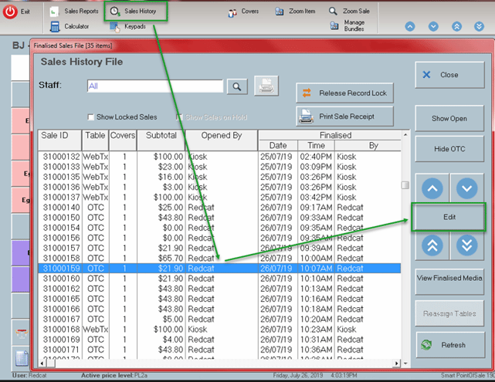The image size is (495, 382).
Task: Toggle the Show Sales on Hold checkbox
Action: pyautogui.click(x=179, y=117)
